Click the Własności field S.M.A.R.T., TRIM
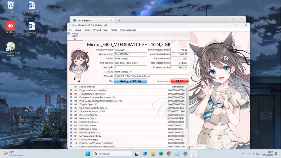The width and height of the screenshot is (281, 158). click(x=151, y=76)
